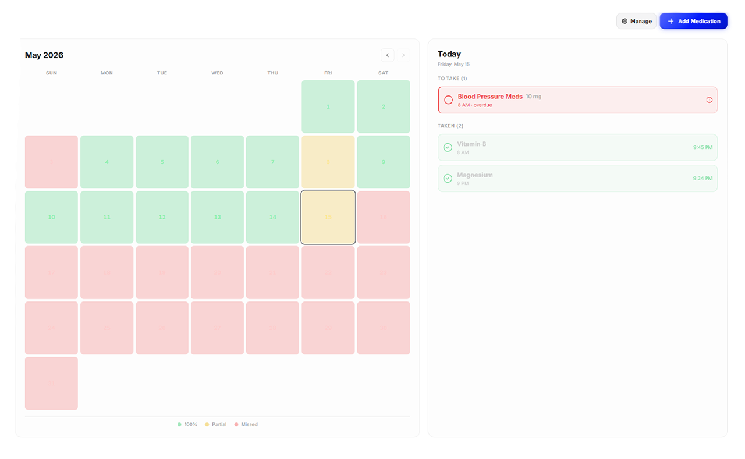Uncheck the Vitamin B taken checkmark
The image size is (745, 459).
coord(448,148)
